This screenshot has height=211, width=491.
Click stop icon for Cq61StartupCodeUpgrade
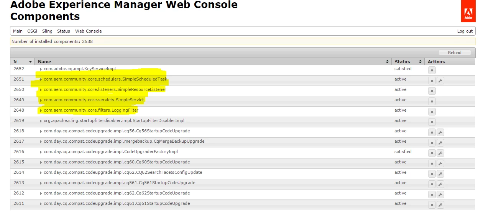432,205
